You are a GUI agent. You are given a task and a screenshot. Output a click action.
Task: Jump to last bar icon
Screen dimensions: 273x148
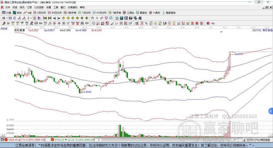[50, 18]
